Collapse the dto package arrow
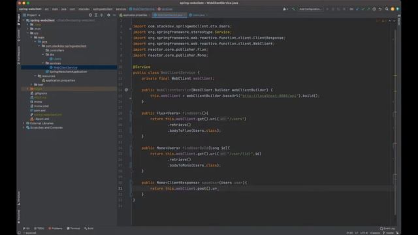418x235 pixels. [43, 55]
